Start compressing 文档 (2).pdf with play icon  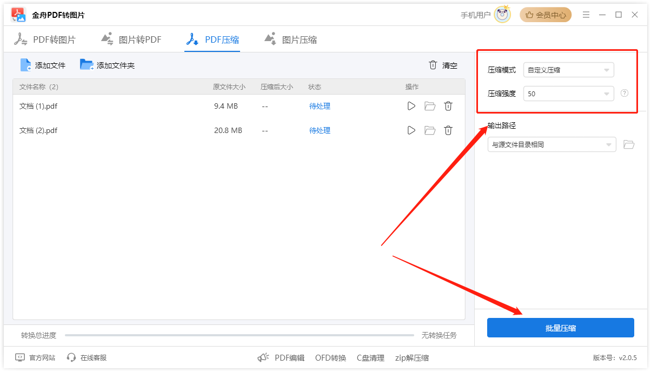pos(411,130)
